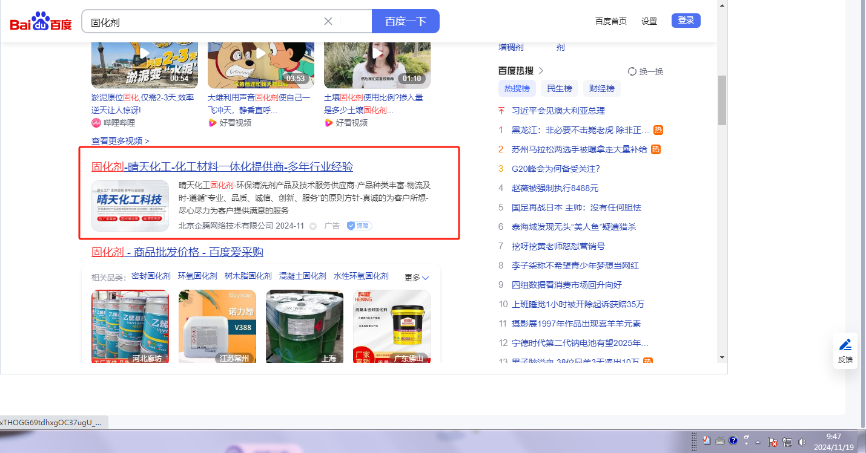Screen dimensions: 866x453
Task: Open the speaker volume tray icon
Action: pos(802,442)
